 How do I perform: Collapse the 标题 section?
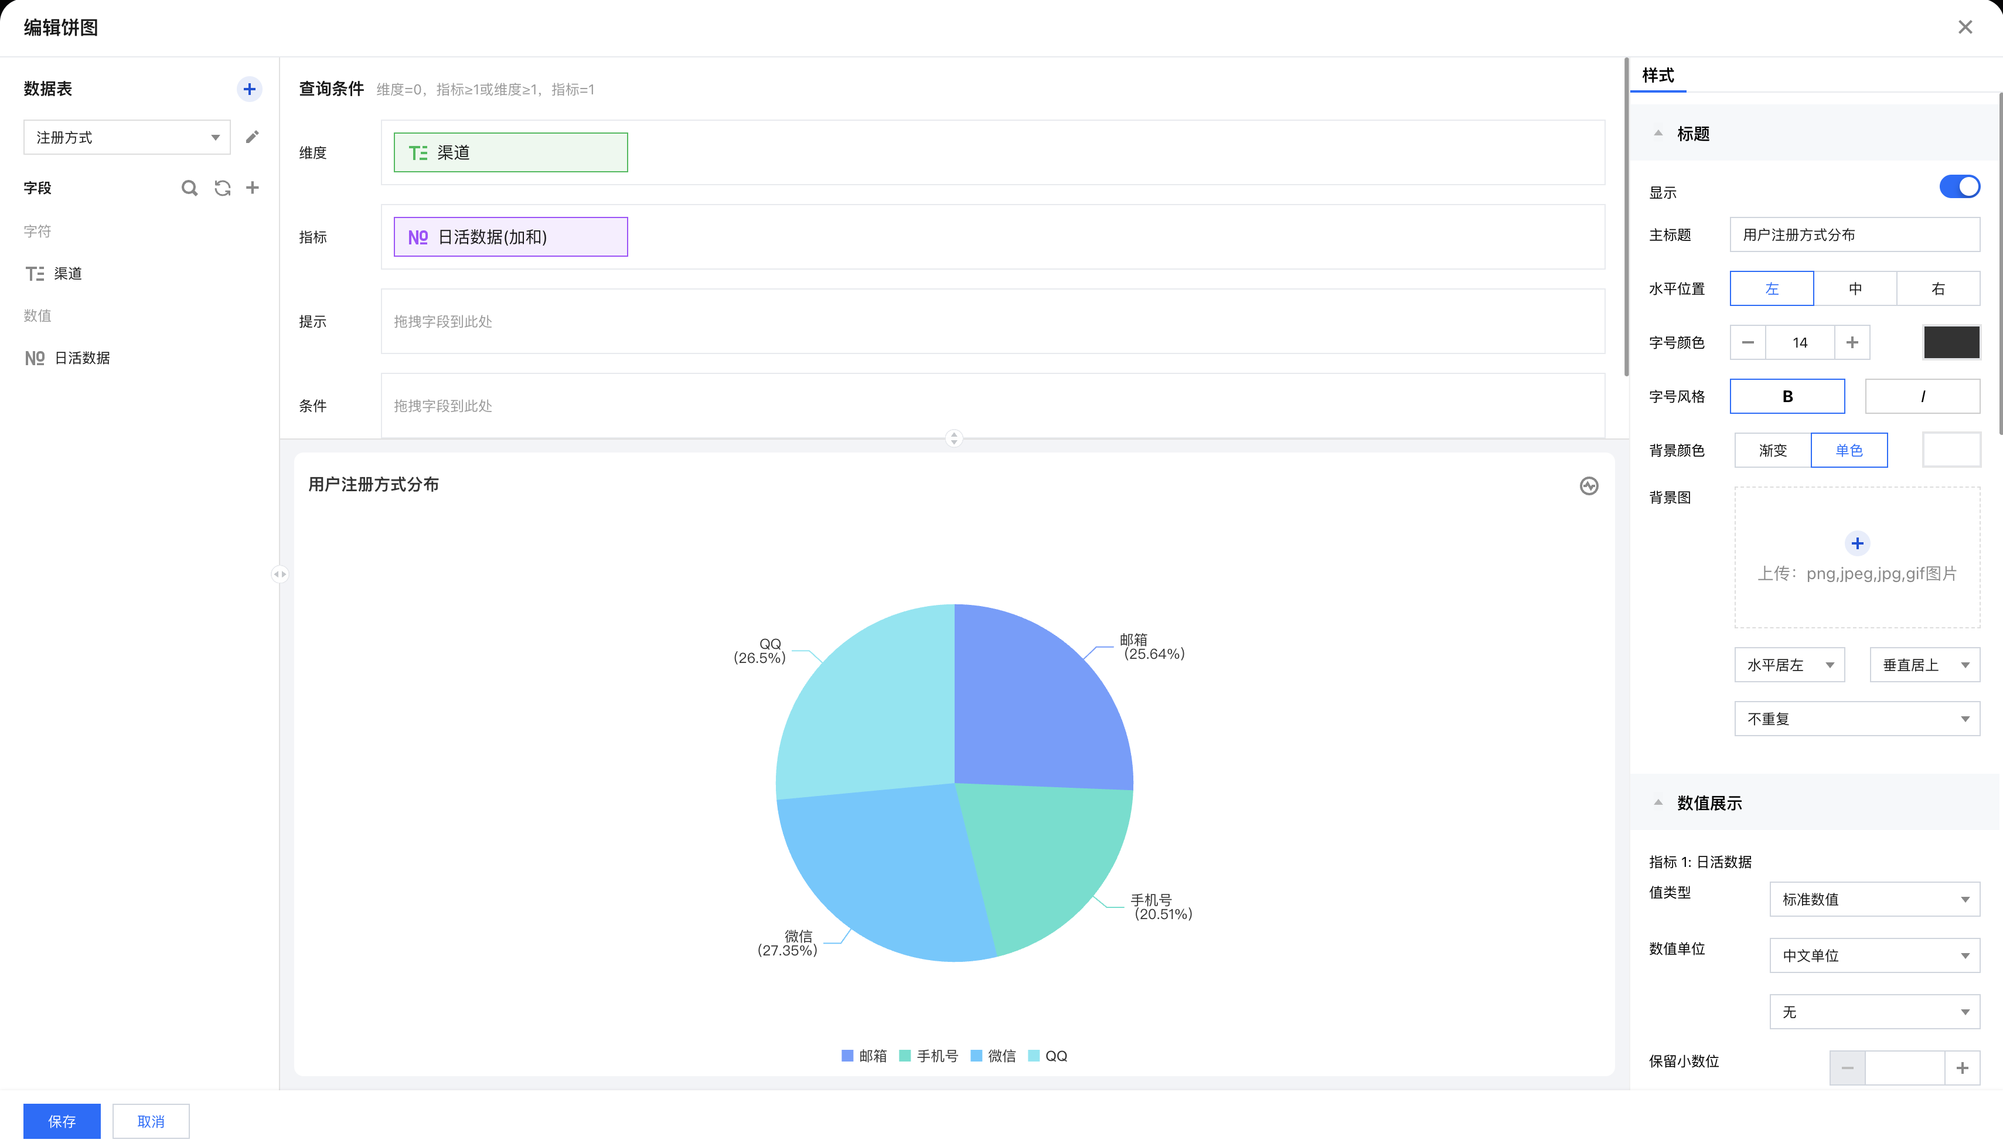pos(1658,134)
